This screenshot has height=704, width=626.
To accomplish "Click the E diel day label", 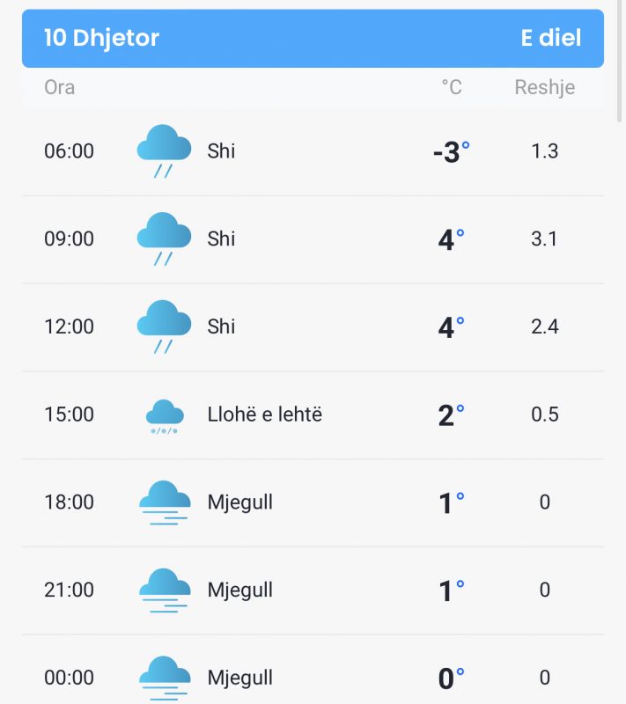I will click(551, 38).
